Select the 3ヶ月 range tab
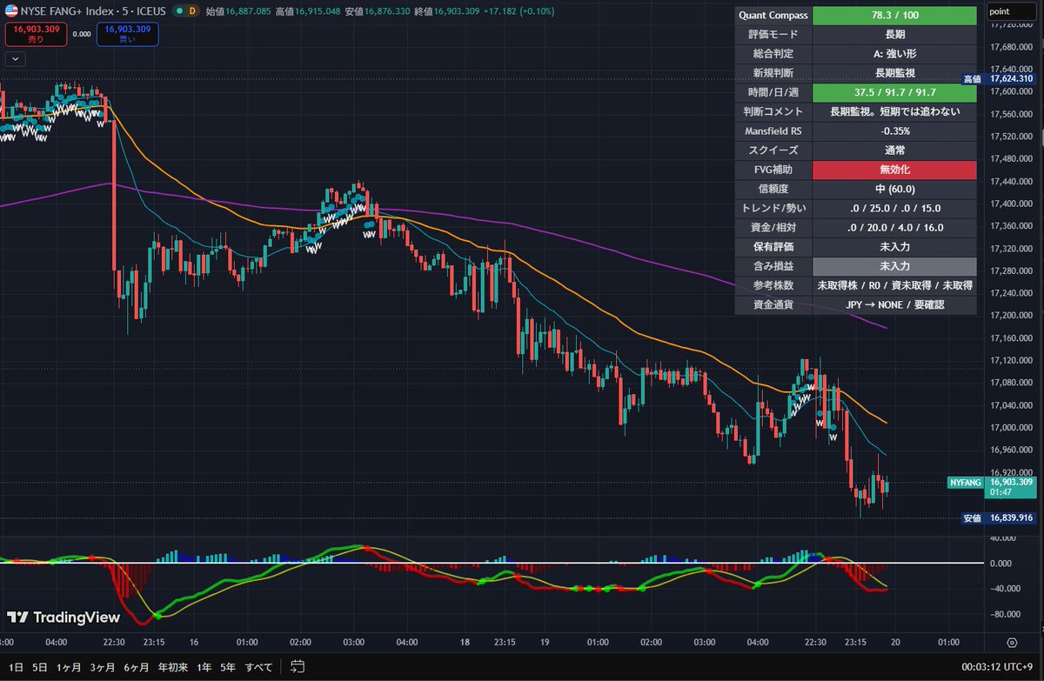Image resolution: width=1044 pixels, height=681 pixels. tap(104, 667)
